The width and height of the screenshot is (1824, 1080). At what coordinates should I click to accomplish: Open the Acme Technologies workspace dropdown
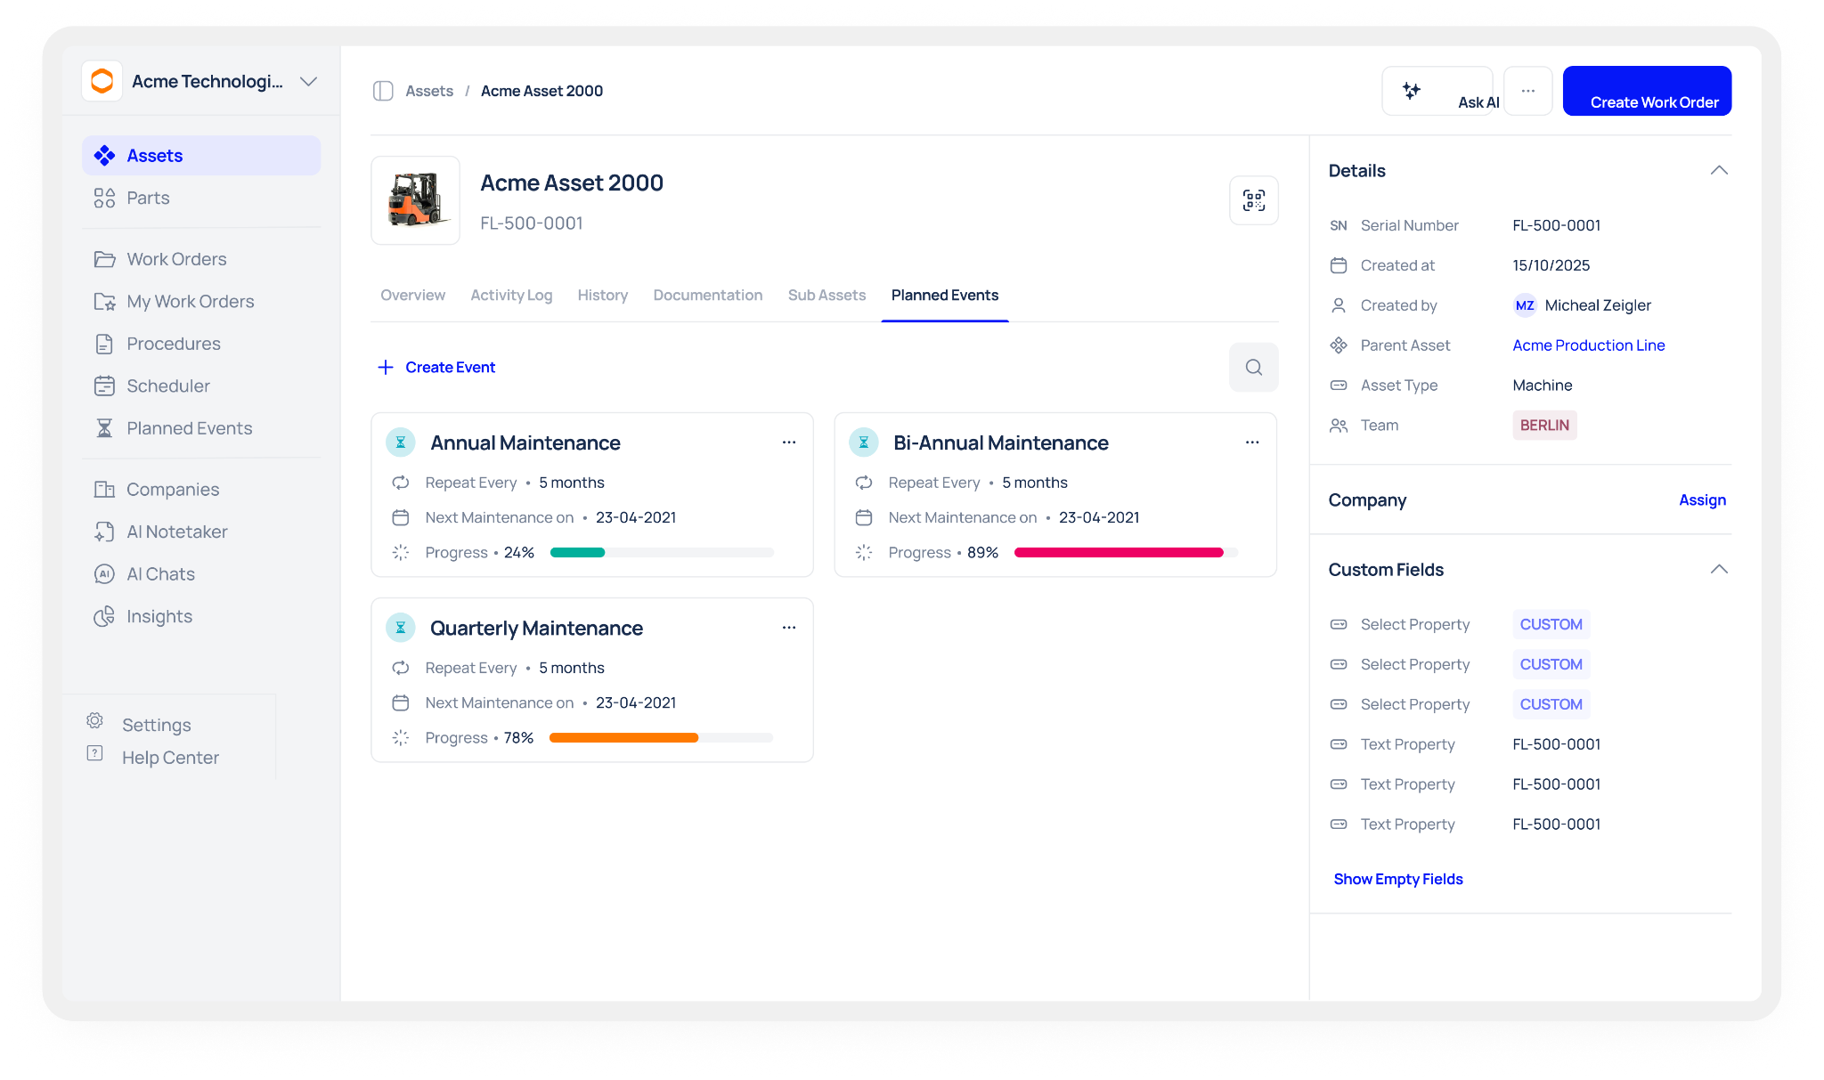click(x=308, y=81)
